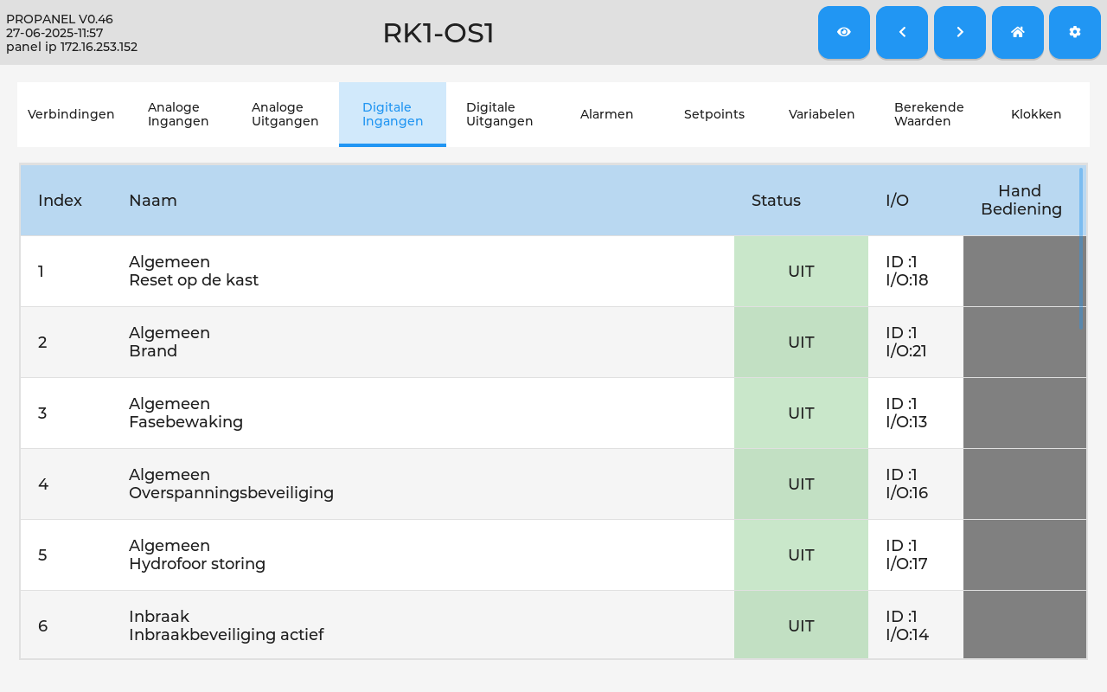Go to previous panel with left chevron
The image size is (1107, 692).
[x=902, y=32]
